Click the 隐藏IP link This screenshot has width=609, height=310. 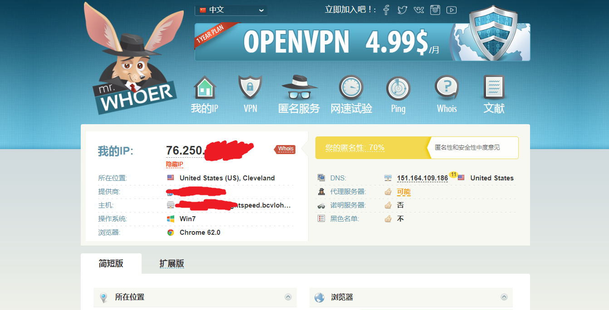[x=174, y=164]
